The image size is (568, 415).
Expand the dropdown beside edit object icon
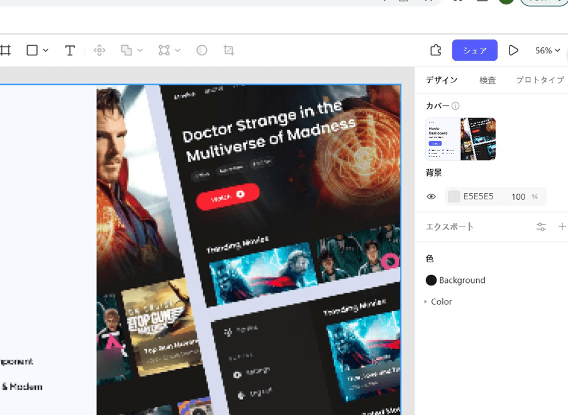[x=177, y=50]
